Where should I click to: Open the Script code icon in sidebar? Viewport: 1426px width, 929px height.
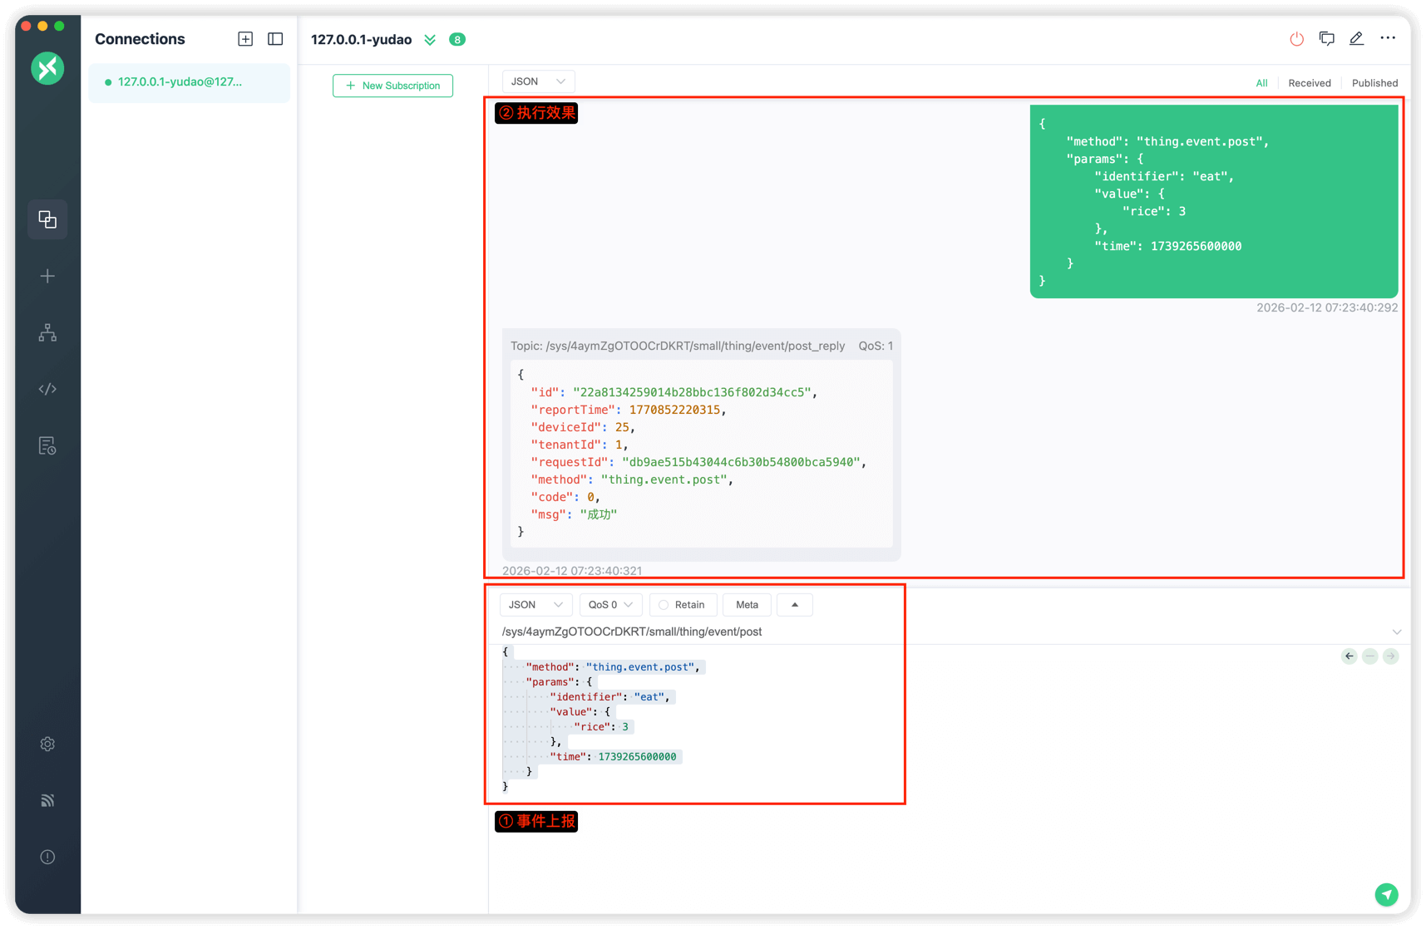(47, 389)
